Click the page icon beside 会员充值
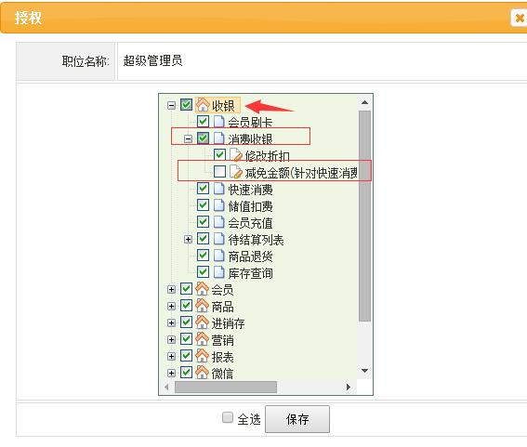527x447 pixels. pyautogui.click(x=219, y=222)
